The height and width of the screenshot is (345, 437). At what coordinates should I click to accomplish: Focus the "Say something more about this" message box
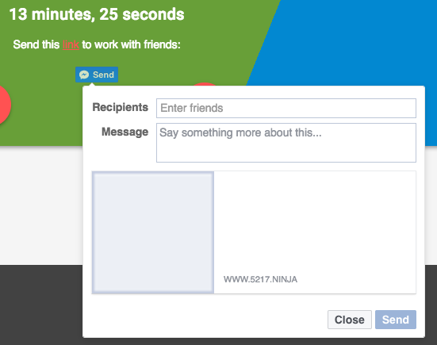(286, 143)
